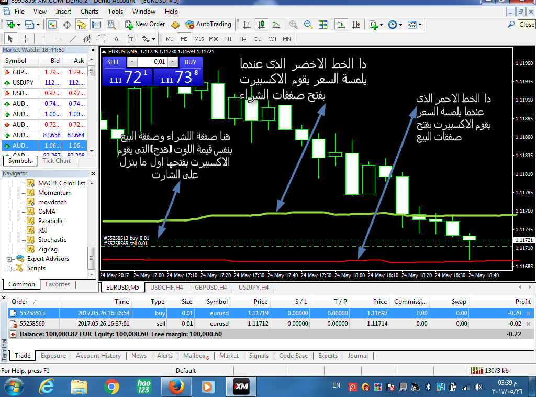Click the trade volume 0.01 field
Viewport: 536px width, 397px height.
[152, 62]
